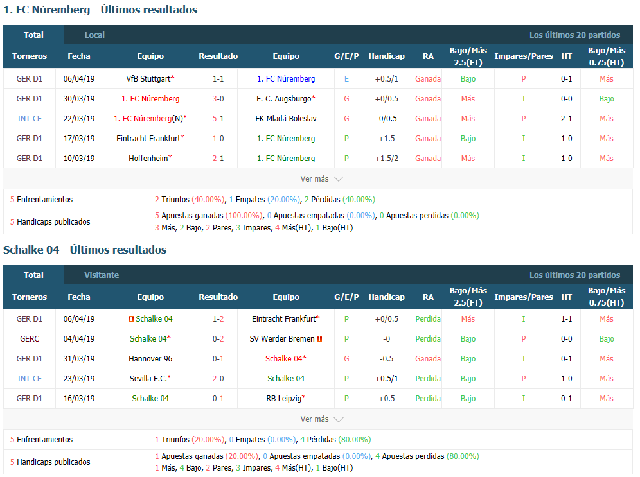640x477 pixels.
Task: Click 1. FC Núremberg in the Augsburgo row
Action: tap(150, 99)
